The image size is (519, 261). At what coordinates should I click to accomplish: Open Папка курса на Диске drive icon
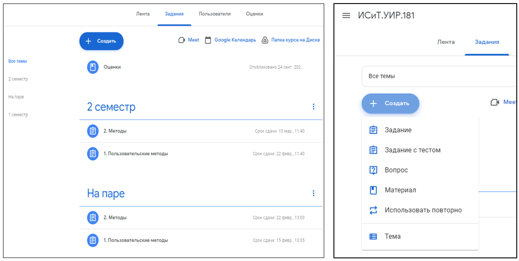tap(265, 40)
